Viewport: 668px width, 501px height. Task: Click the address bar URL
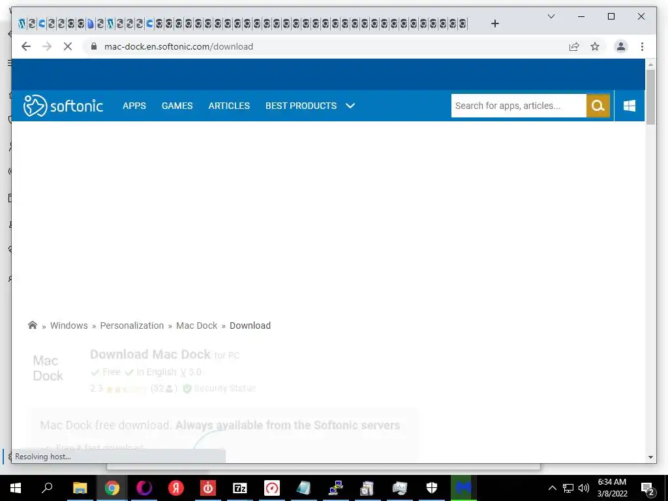(x=179, y=46)
